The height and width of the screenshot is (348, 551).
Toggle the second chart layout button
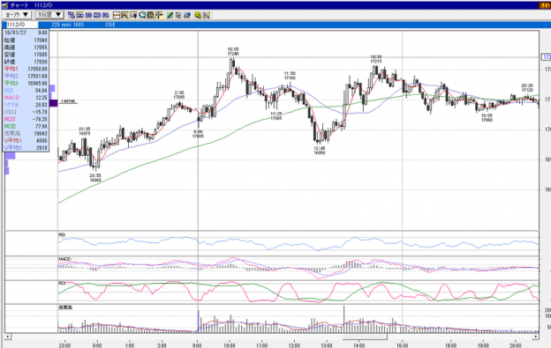(88, 15)
